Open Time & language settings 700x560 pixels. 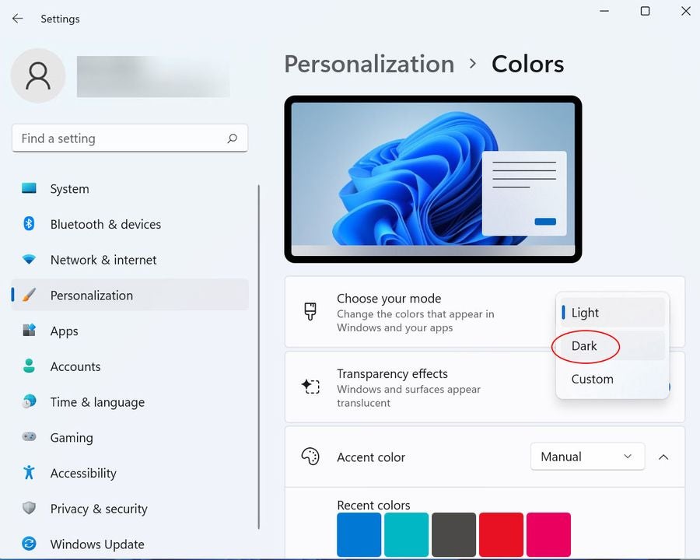129,402
